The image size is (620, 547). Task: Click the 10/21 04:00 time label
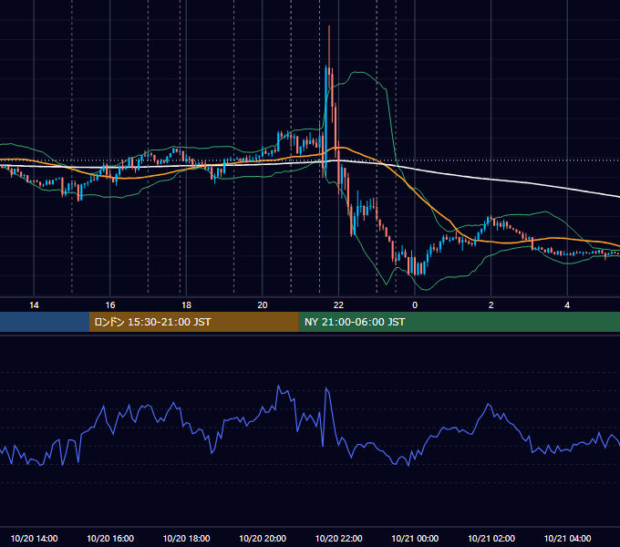[567, 538]
